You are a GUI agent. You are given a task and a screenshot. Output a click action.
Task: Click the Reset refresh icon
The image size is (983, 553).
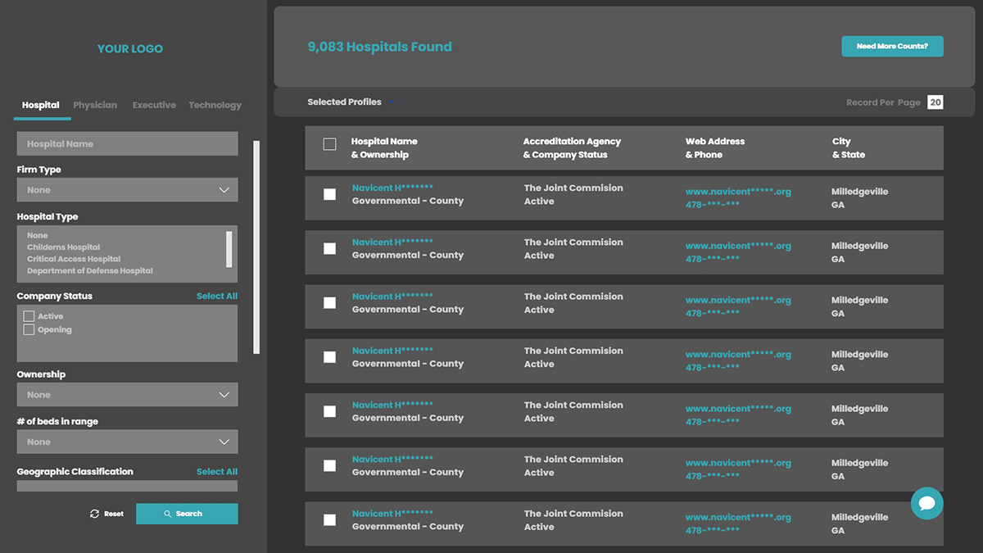point(95,514)
